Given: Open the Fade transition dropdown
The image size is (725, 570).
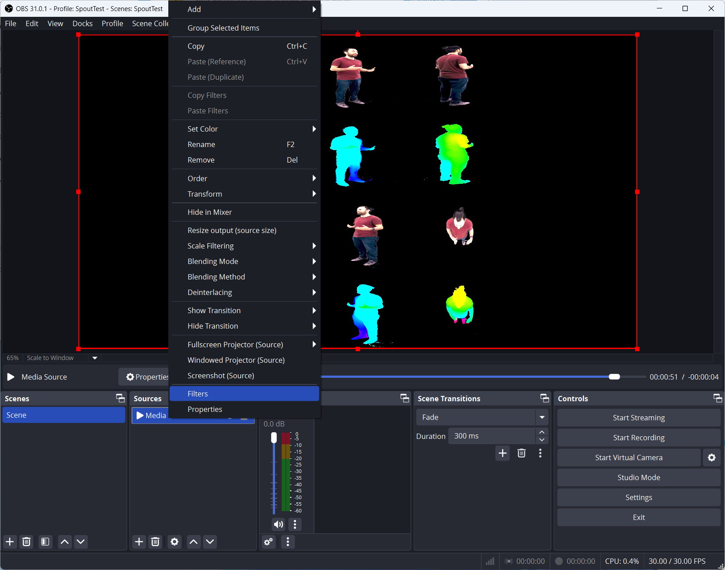Looking at the screenshot, I should [x=542, y=417].
